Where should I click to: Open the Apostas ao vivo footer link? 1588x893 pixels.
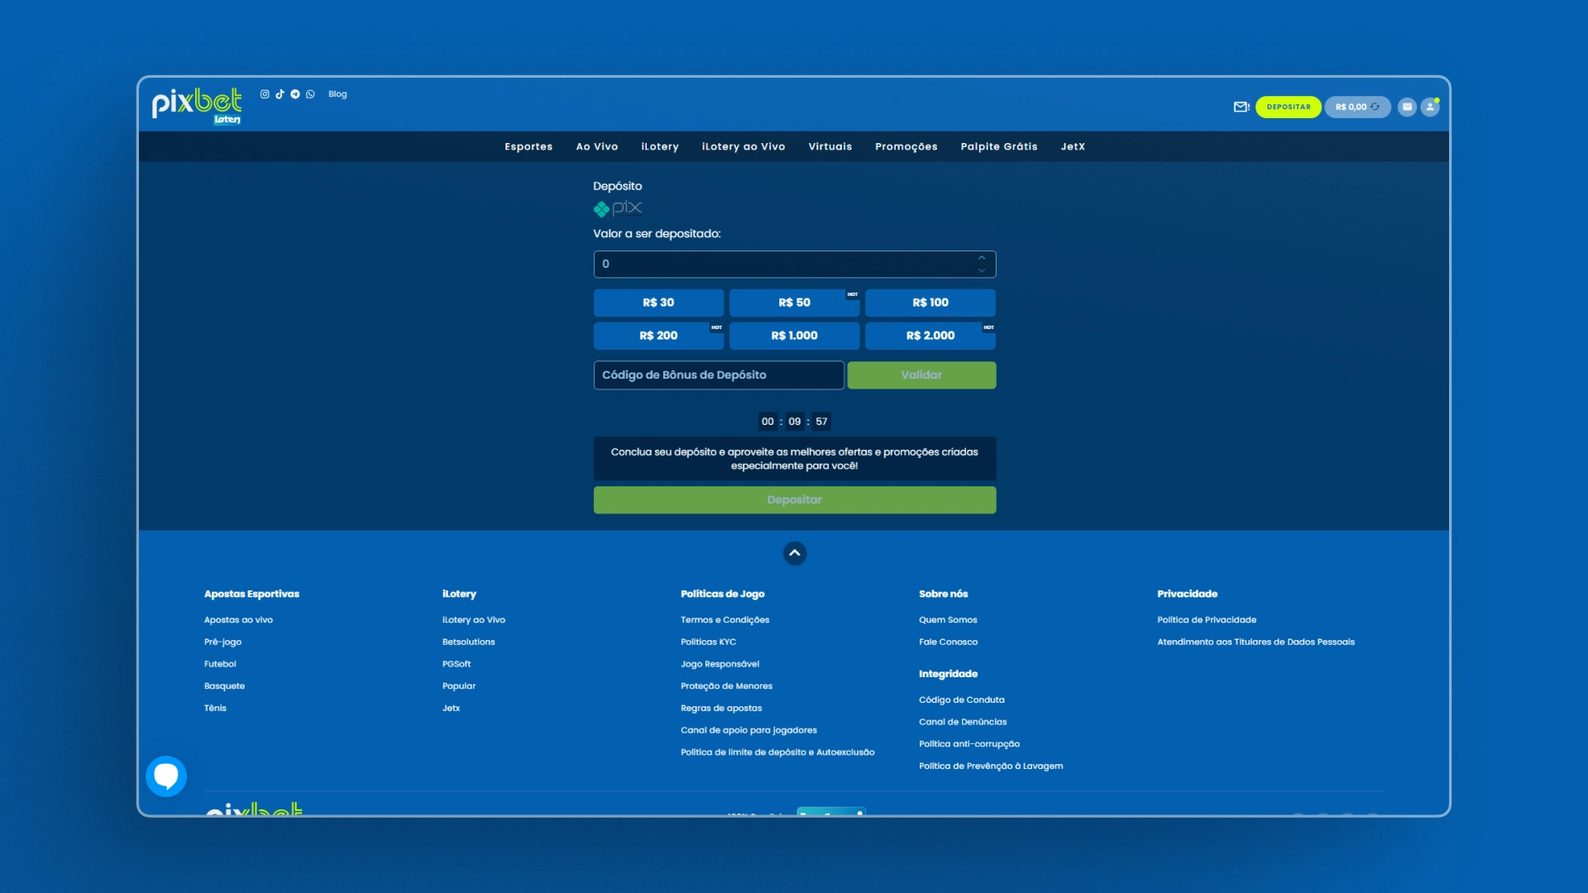click(x=238, y=620)
